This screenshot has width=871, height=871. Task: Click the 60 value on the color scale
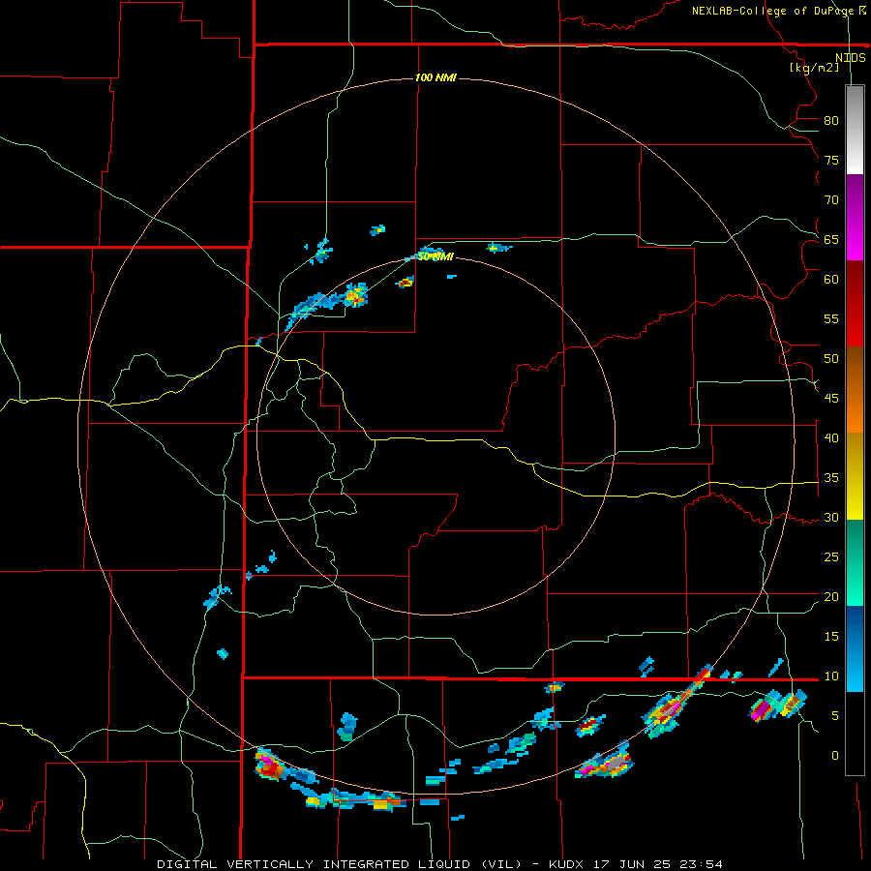[831, 280]
